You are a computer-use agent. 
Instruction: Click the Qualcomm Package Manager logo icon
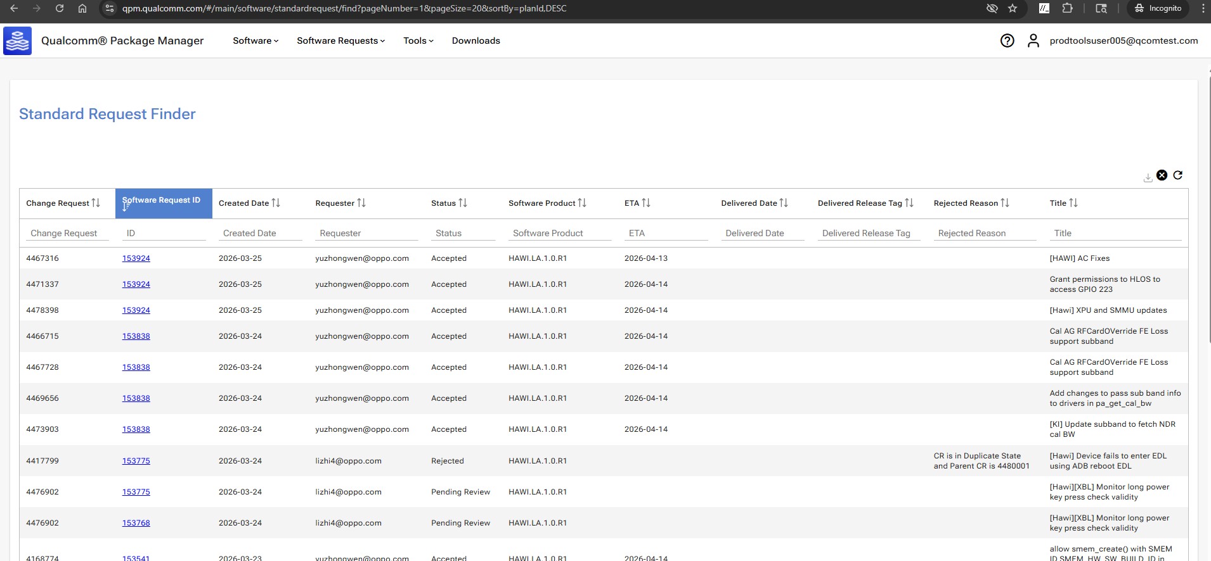[17, 41]
